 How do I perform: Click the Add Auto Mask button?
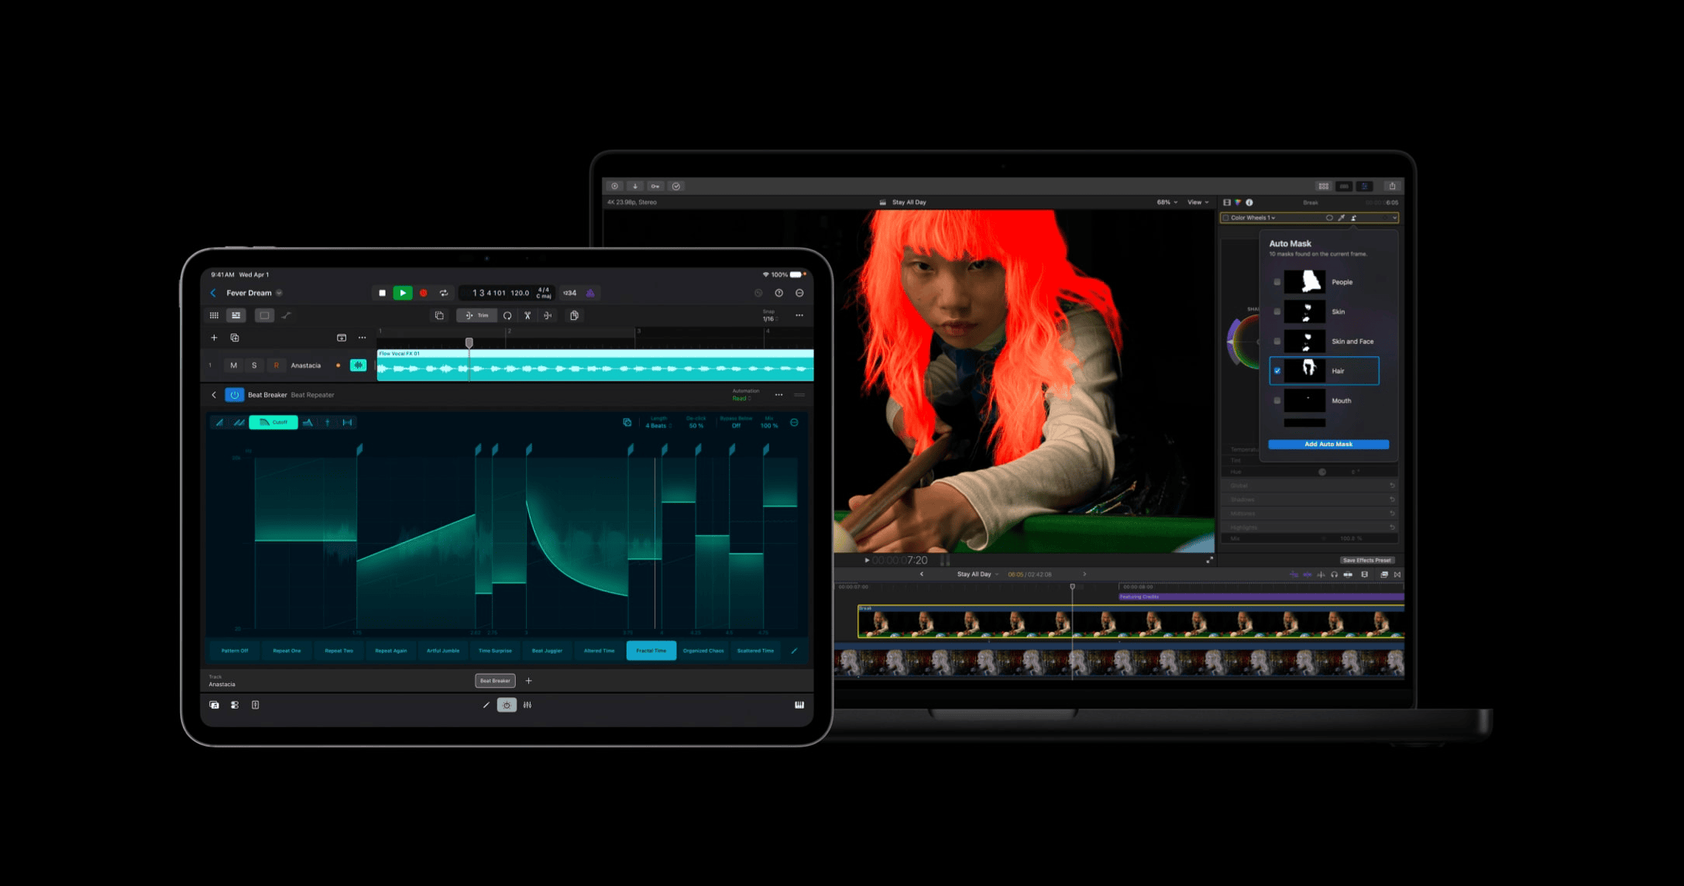pyautogui.click(x=1328, y=445)
